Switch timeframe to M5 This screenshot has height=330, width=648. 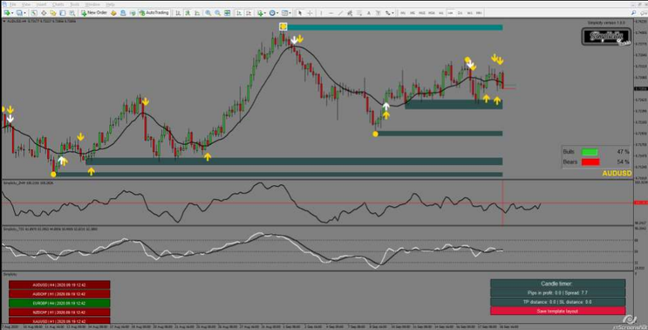pyautogui.click(x=412, y=13)
